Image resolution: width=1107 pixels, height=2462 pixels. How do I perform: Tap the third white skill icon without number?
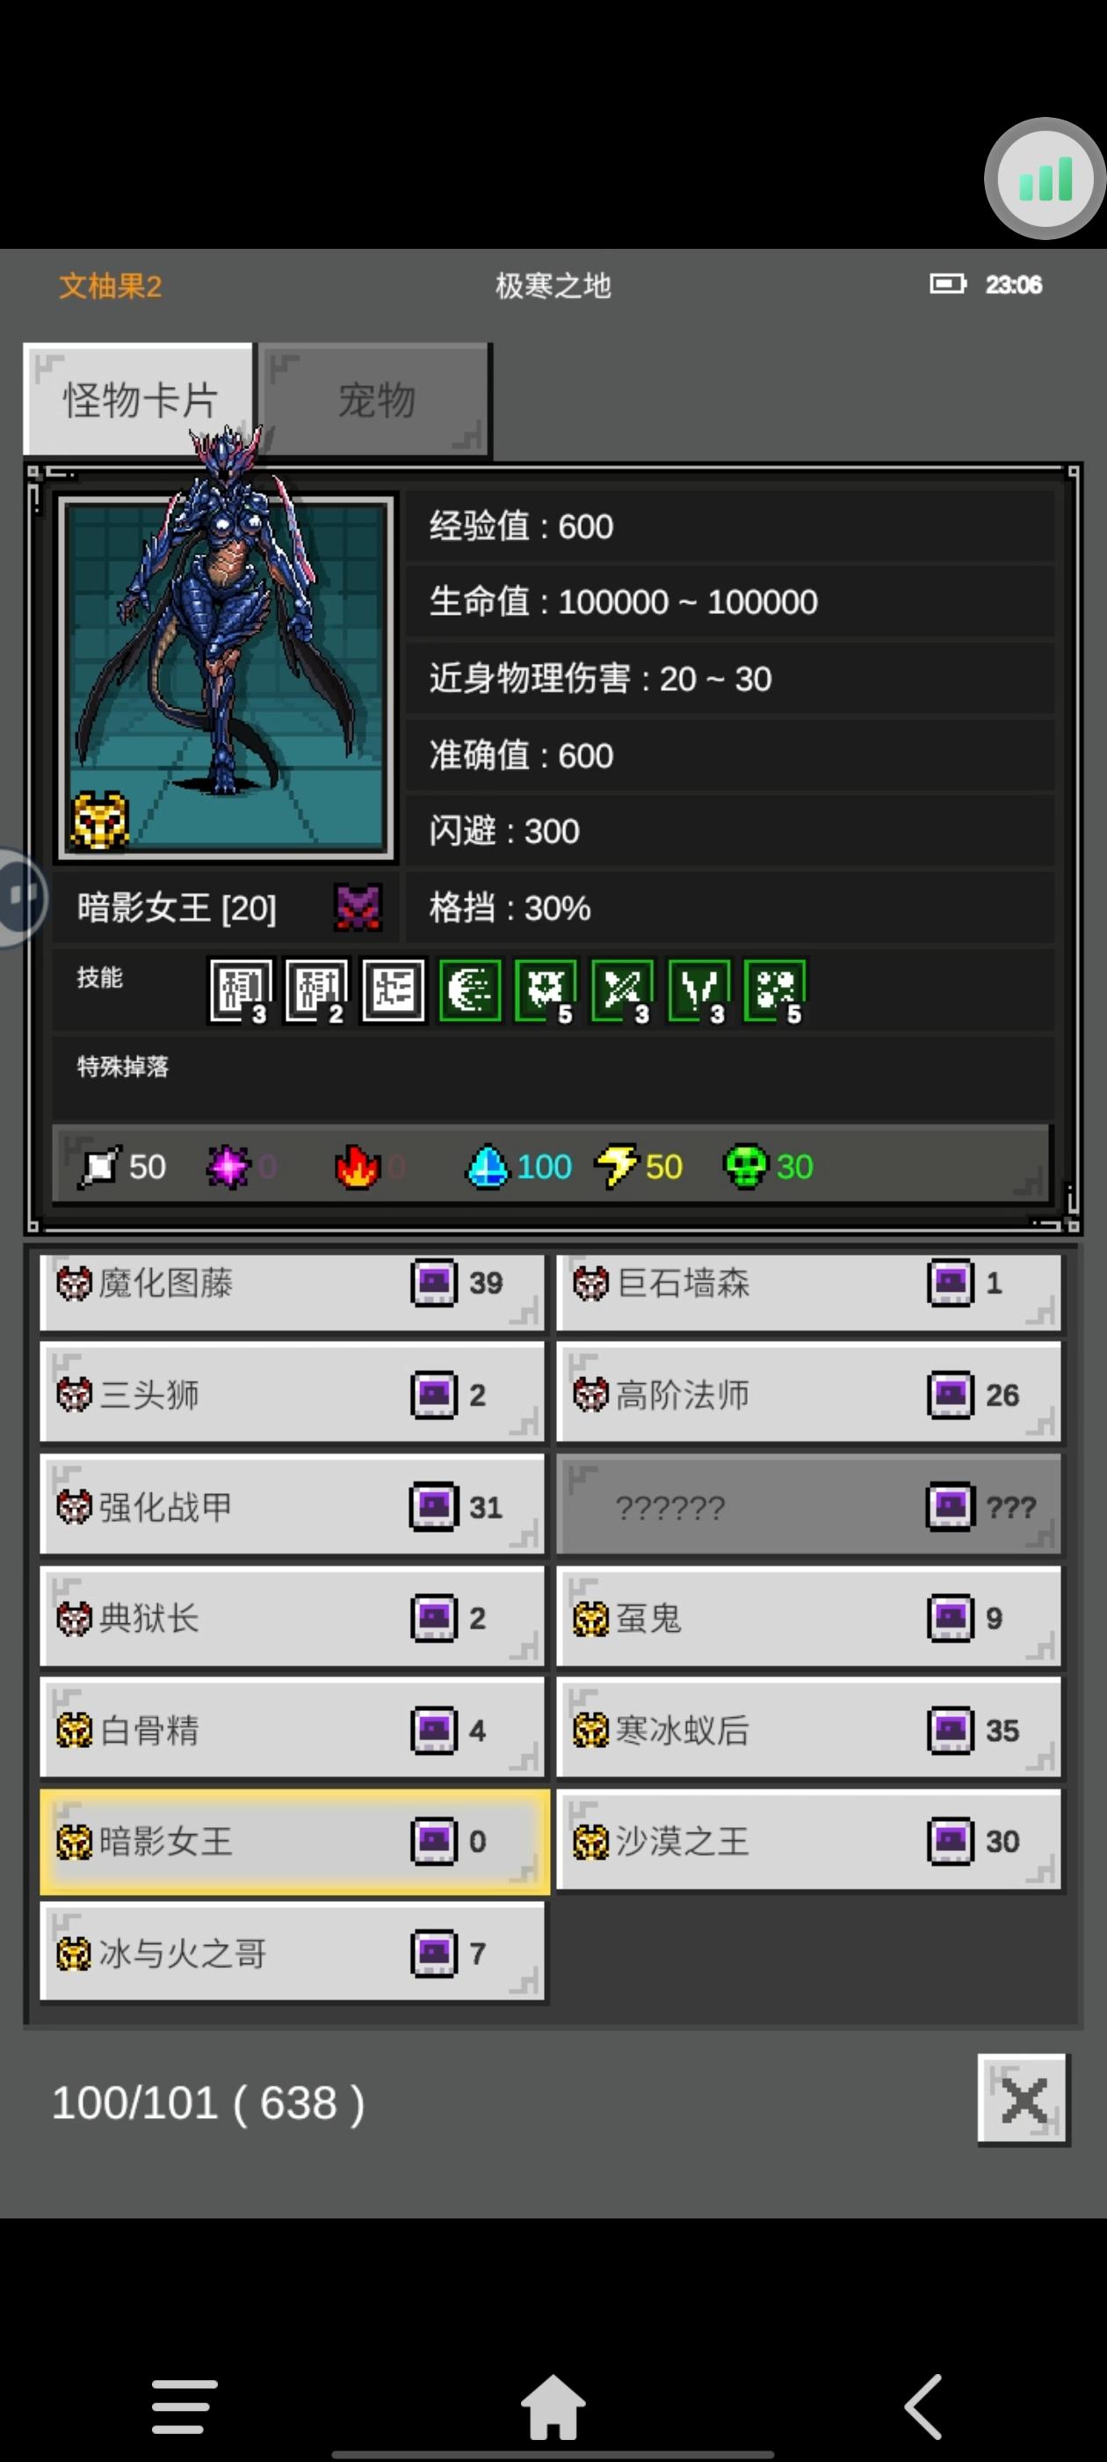click(393, 990)
